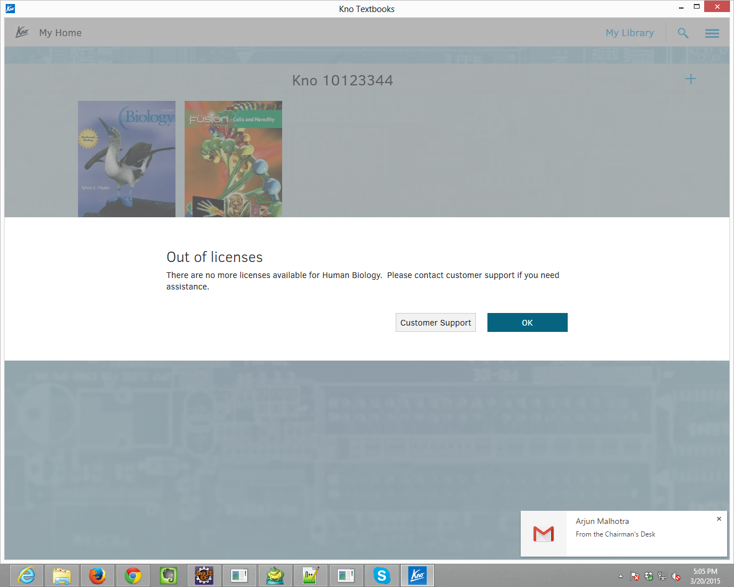Open the hamburger menu icon
The image size is (734, 587).
pyautogui.click(x=712, y=33)
